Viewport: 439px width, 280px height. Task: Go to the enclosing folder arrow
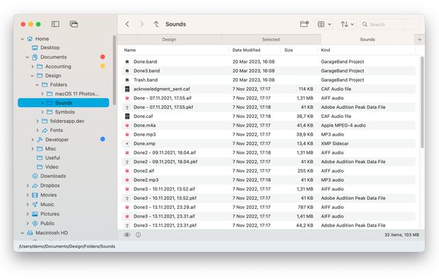click(156, 24)
